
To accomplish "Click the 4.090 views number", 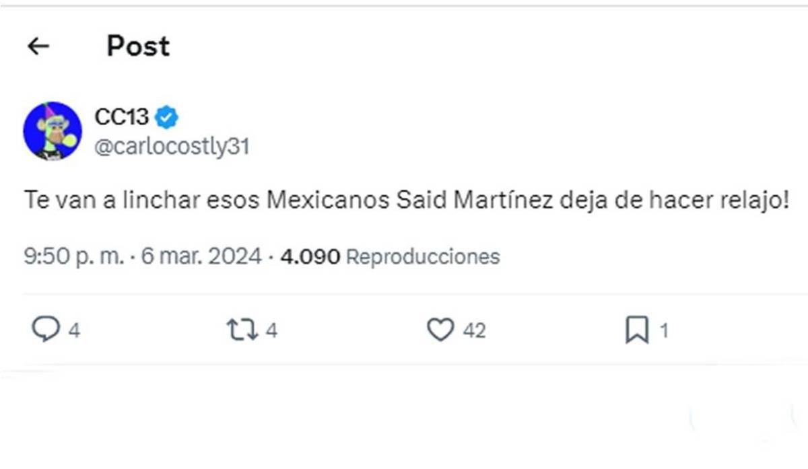I will click(x=311, y=256).
